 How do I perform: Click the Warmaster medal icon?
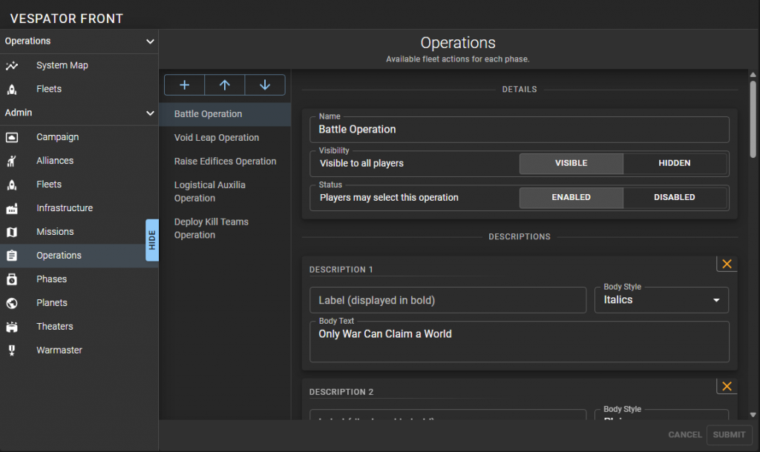click(12, 350)
